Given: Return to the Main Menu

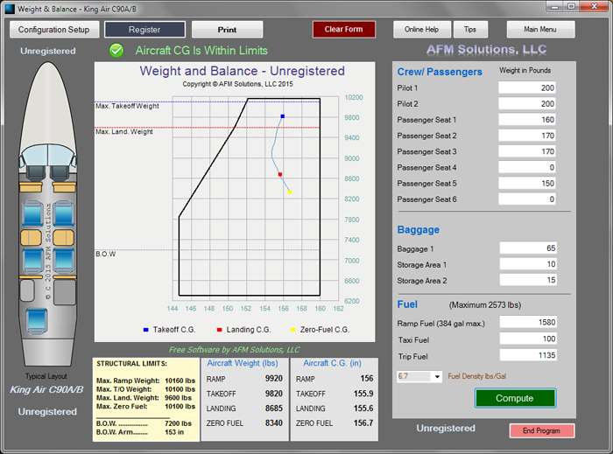Looking at the screenshot, I should 540,29.
